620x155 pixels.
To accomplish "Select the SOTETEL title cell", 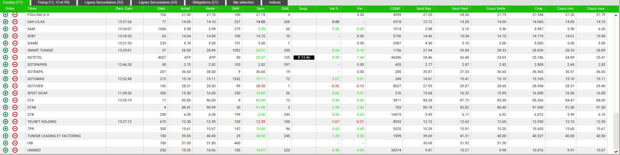I will point(66,57).
